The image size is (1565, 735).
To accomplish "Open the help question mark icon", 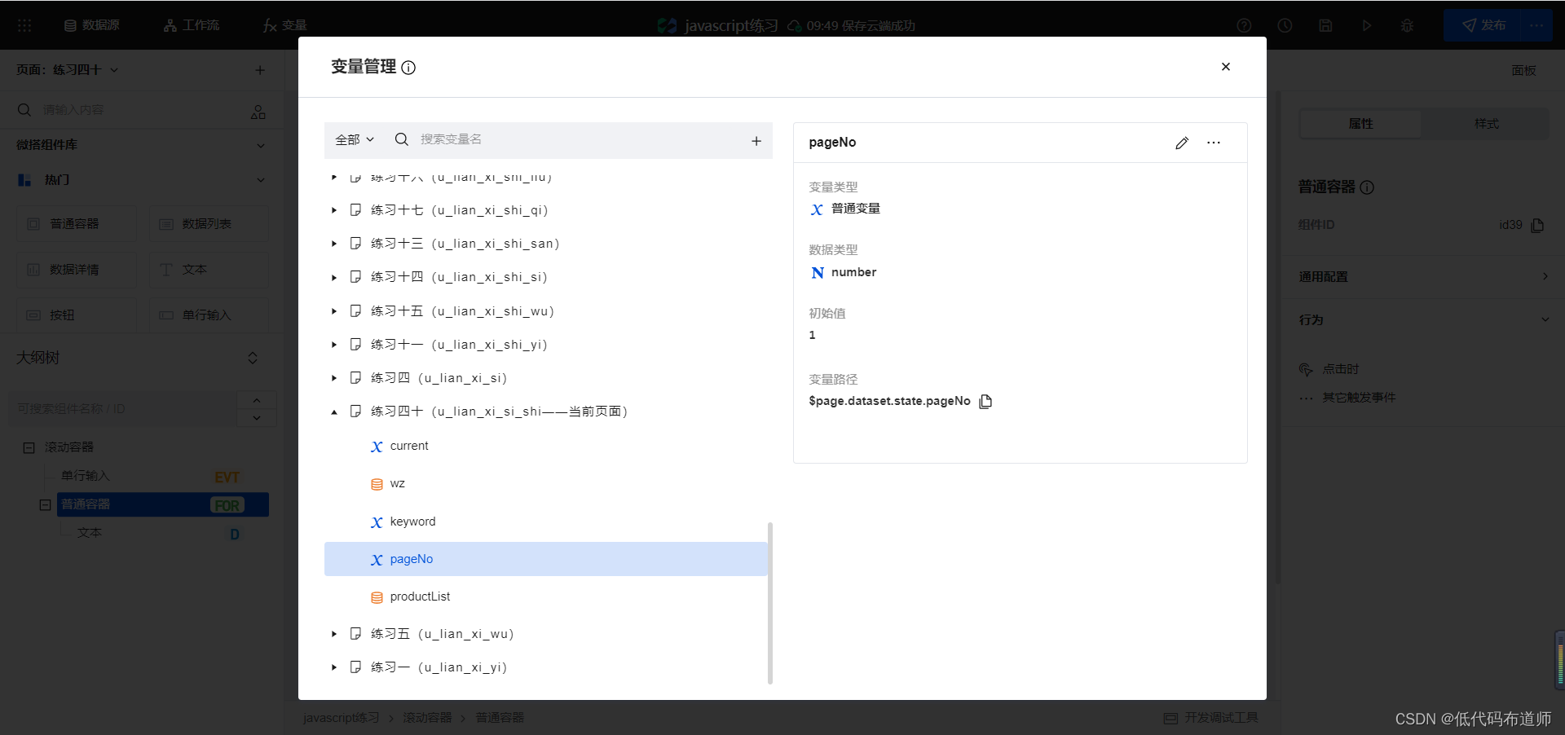I will tap(1244, 25).
